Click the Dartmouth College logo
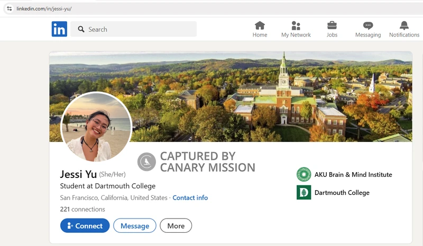The width and height of the screenshot is (423, 246). 304,192
